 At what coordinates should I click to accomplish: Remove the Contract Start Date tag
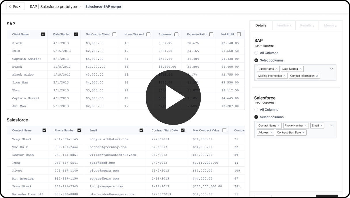click(x=303, y=133)
